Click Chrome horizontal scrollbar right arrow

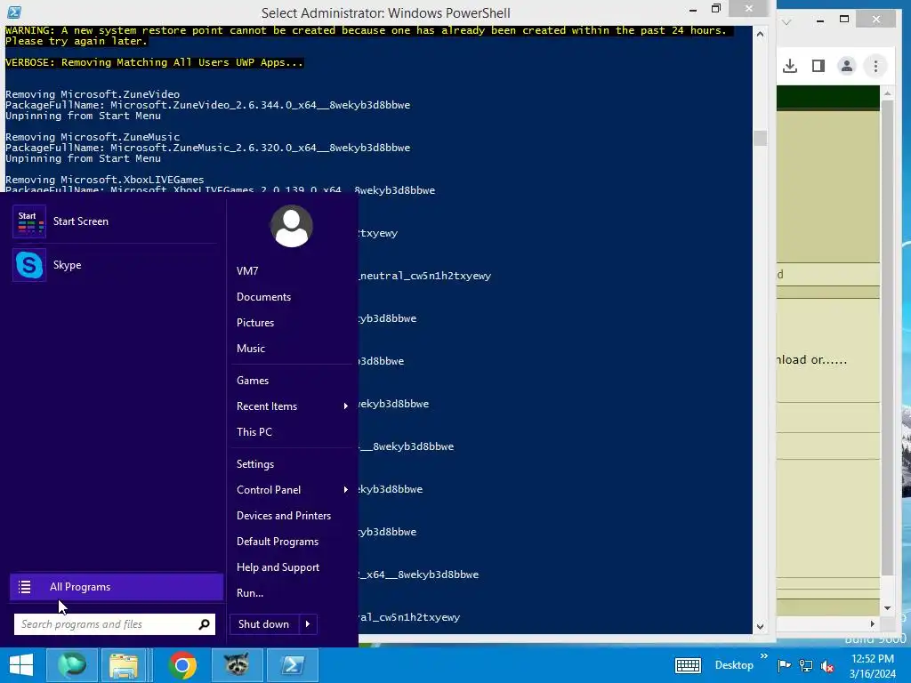click(872, 623)
